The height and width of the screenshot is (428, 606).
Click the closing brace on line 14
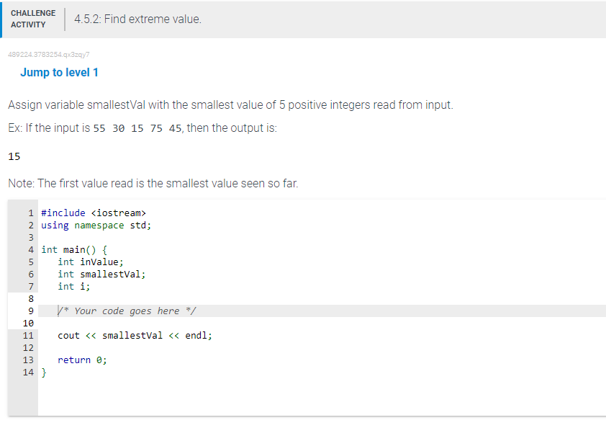point(44,373)
